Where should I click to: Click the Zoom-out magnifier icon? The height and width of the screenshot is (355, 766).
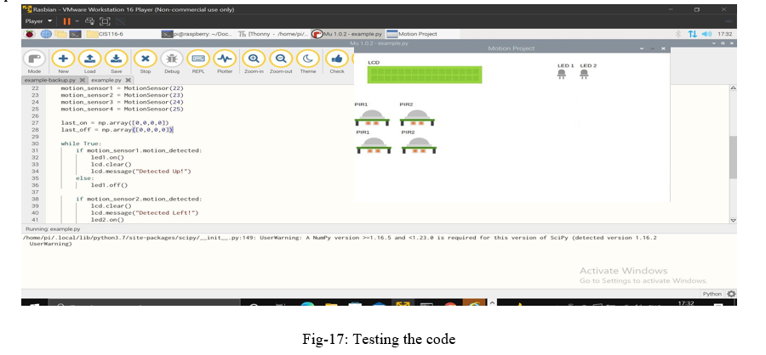[281, 59]
